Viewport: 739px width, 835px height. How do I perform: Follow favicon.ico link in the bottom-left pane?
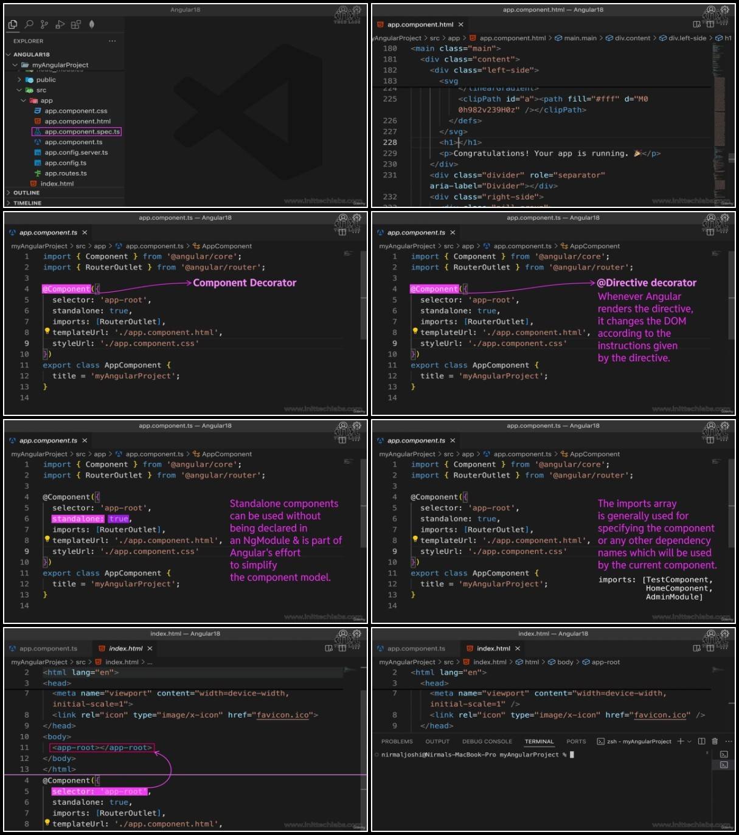(283, 715)
